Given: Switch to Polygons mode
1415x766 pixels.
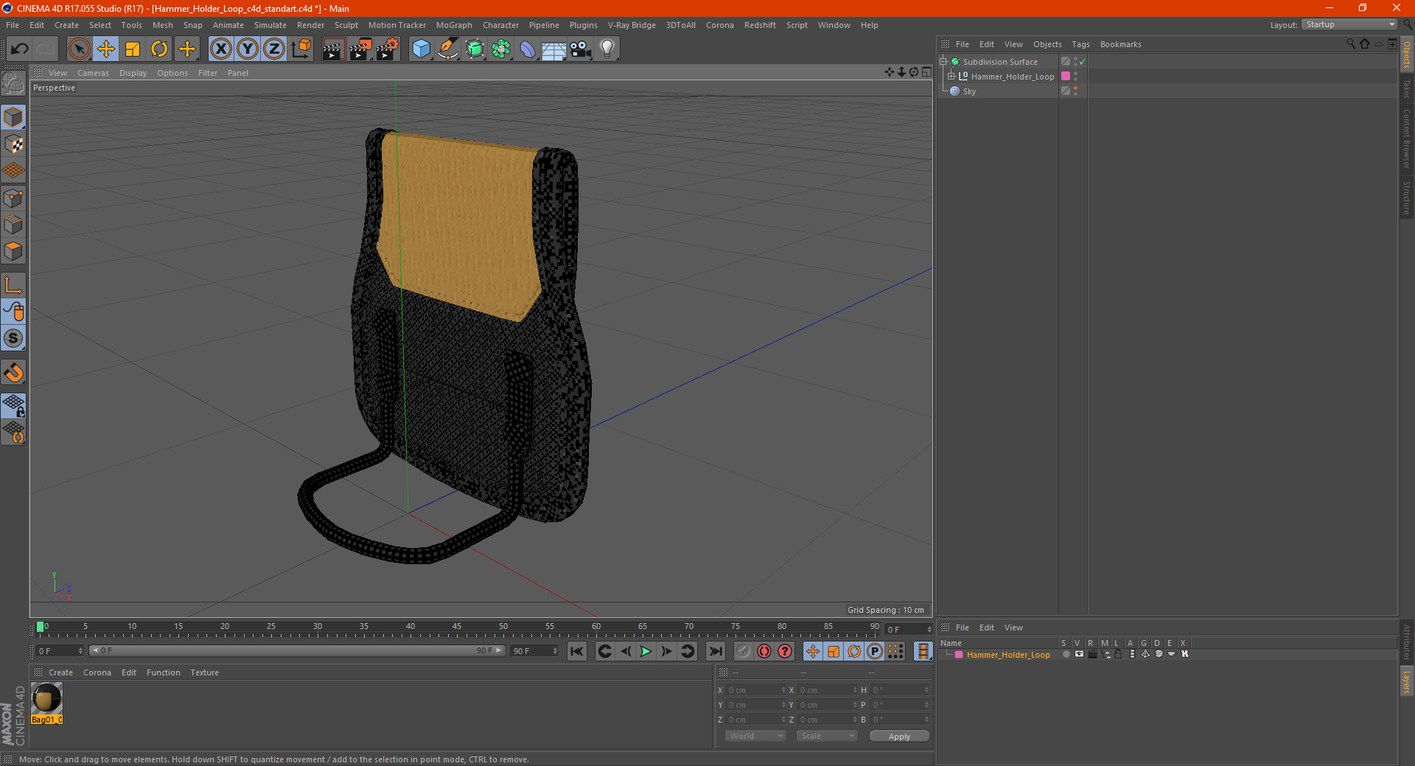Looking at the screenshot, I should pos(13,251).
